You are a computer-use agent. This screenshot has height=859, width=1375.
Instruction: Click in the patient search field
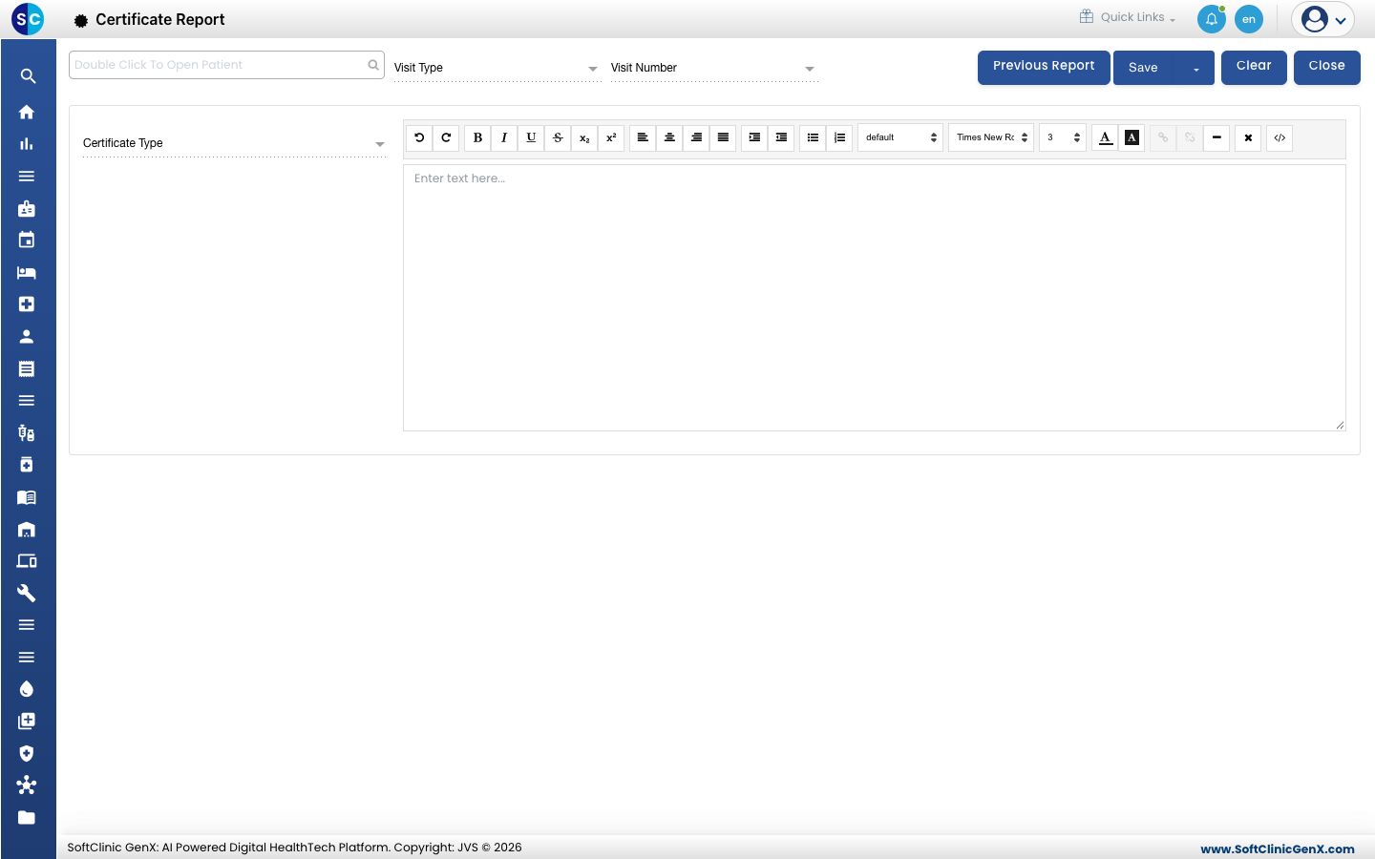tap(226, 65)
